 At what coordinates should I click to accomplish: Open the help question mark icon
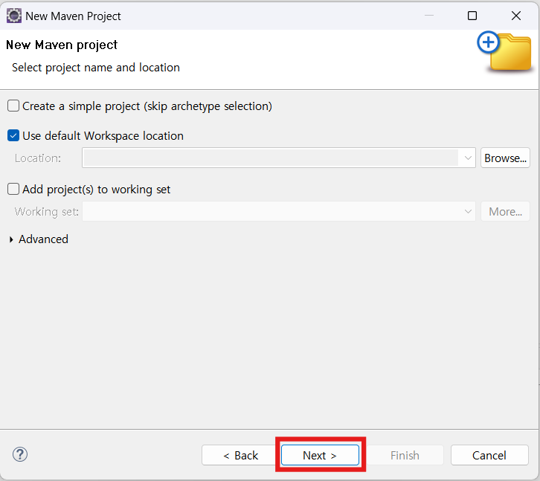20,454
